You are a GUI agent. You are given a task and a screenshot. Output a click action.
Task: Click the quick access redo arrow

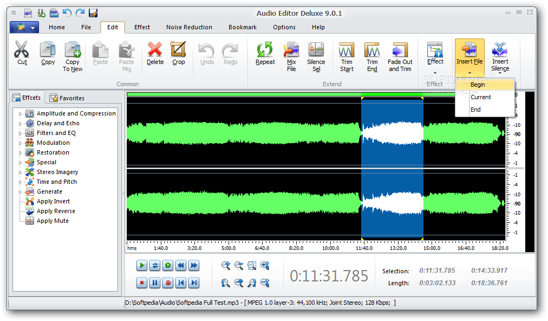pyautogui.click(x=80, y=13)
